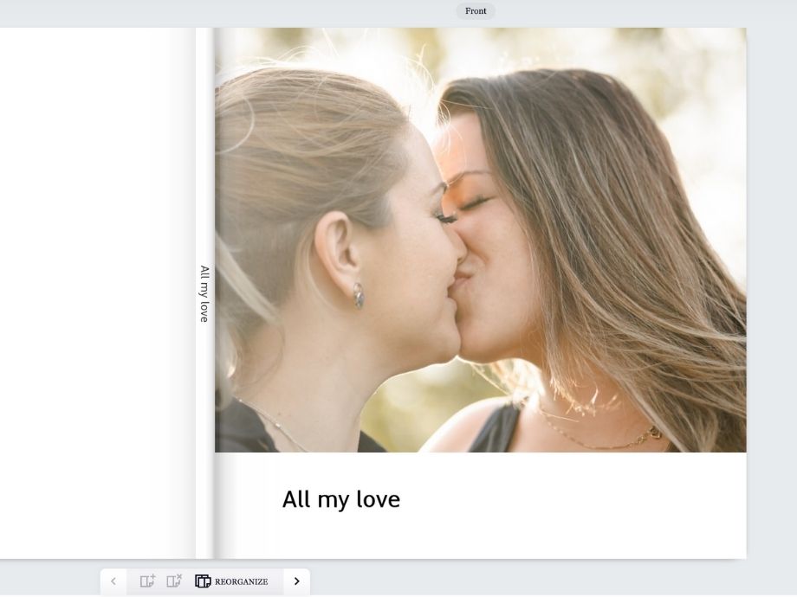Advance to the next page with the right arrow
Viewport: 797px width, 597px height.
(297, 581)
